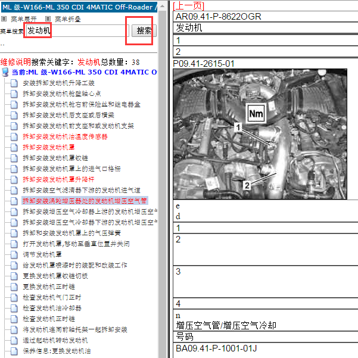Click the 菜单搜索 text input field
This screenshot has height=358, width=358.
76,31
